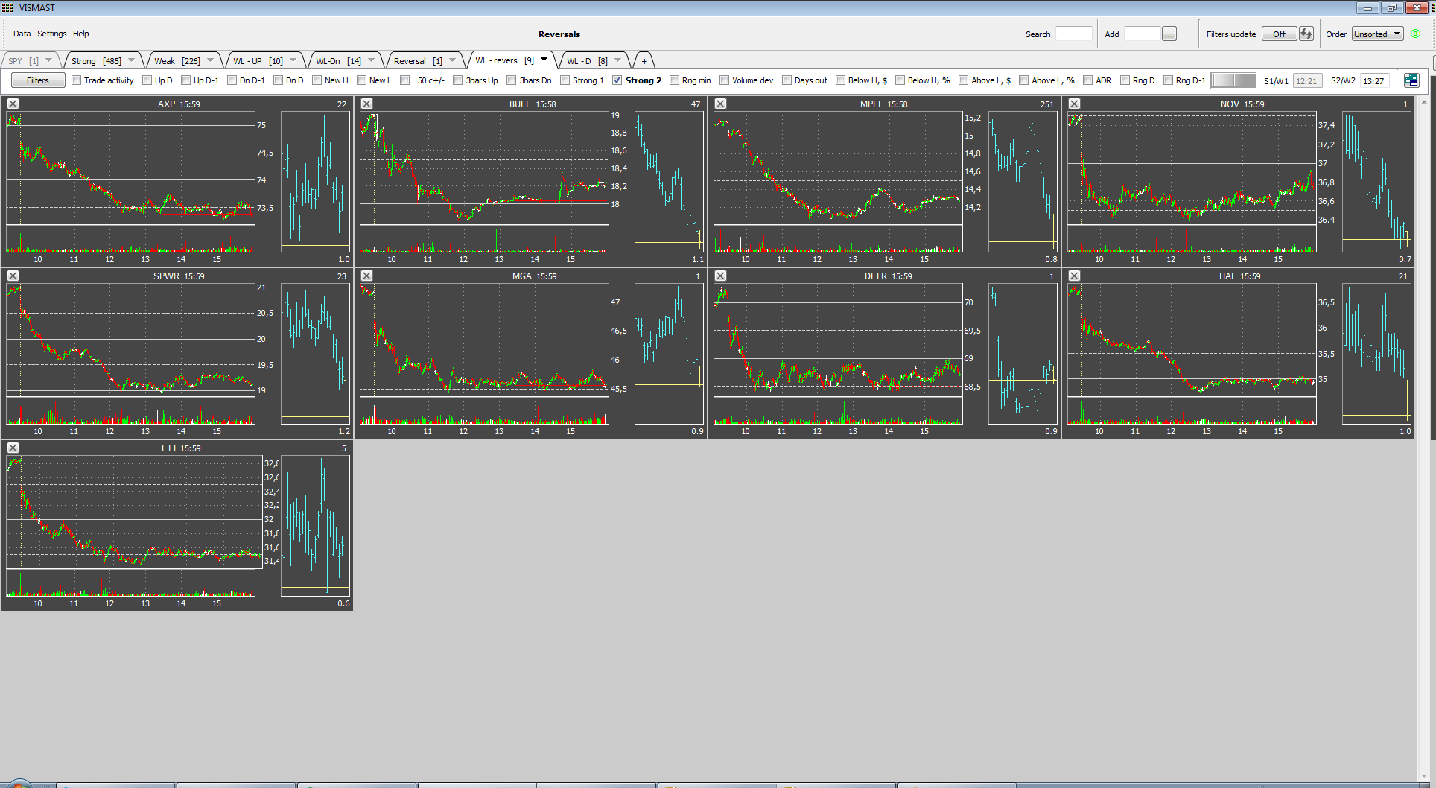Close the HAL chart panel

[x=1074, y=276]
